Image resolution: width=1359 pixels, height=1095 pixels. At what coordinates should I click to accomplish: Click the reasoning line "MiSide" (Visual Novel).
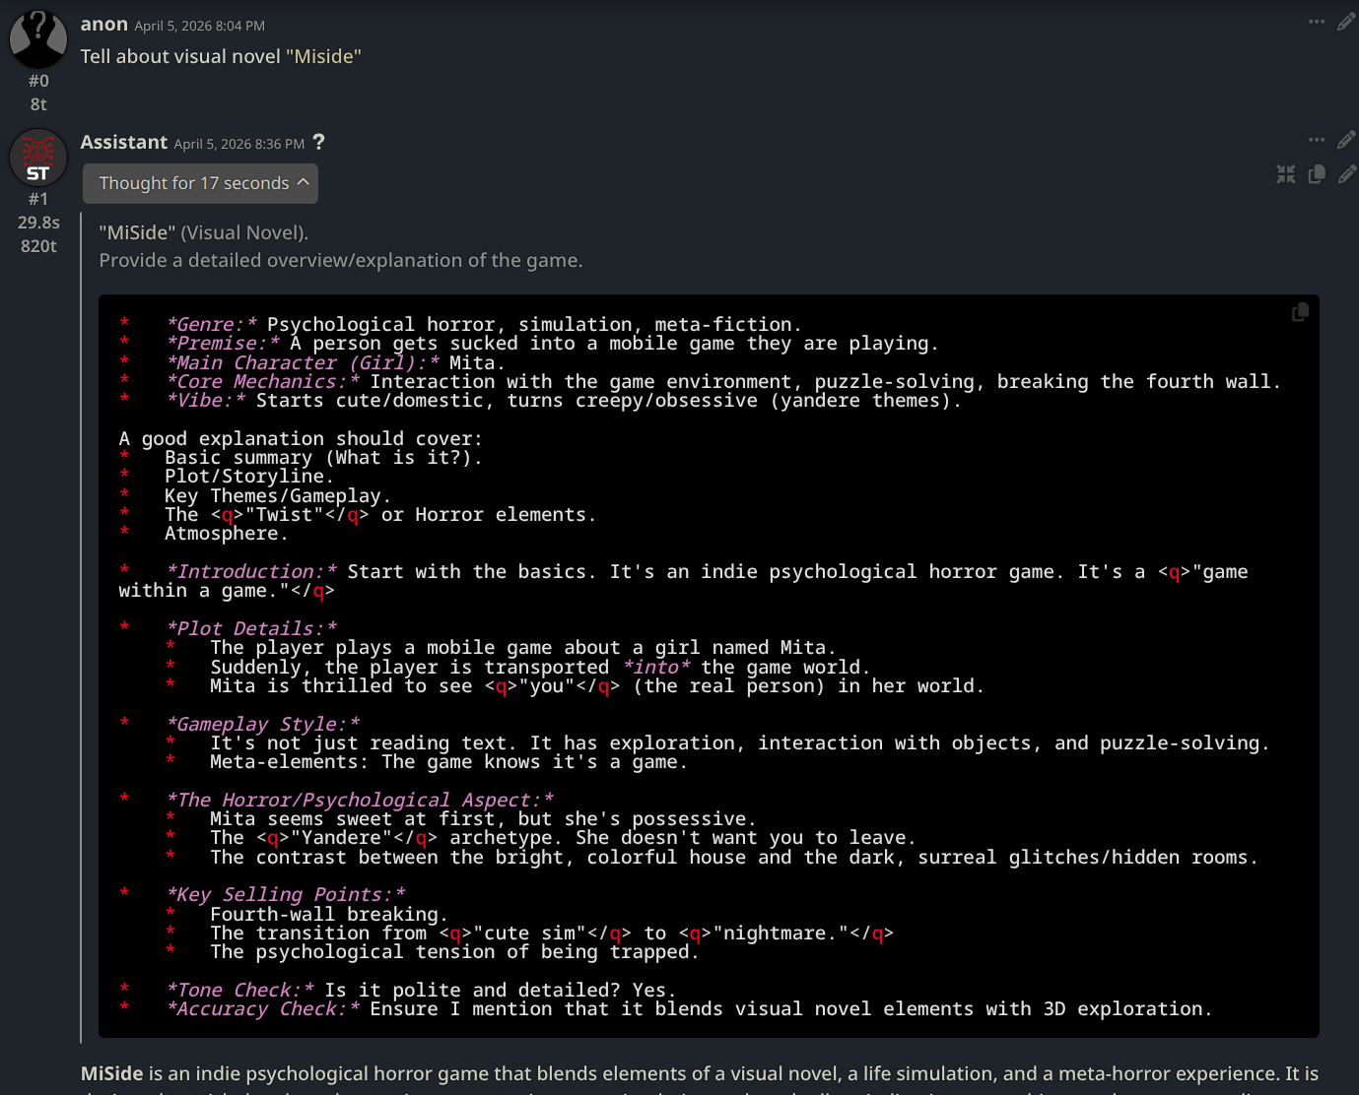204,232
